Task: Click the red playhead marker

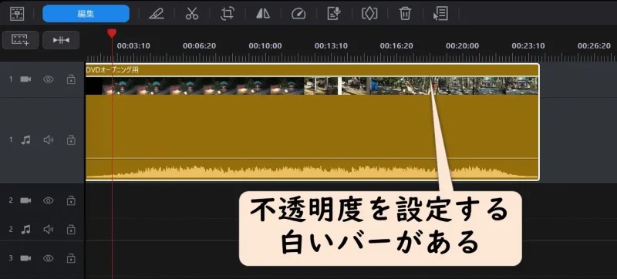Action: coord(112,33)
